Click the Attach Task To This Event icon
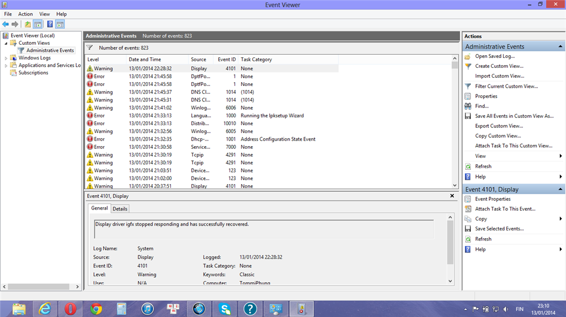 (x=468, y=208)
